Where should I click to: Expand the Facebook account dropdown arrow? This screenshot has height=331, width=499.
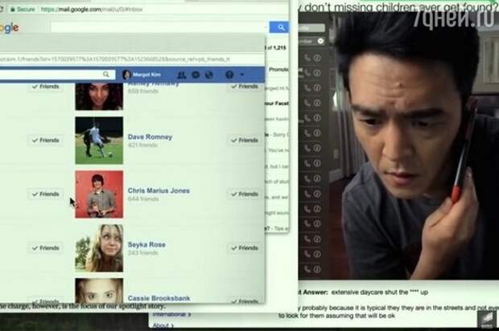[241, 75]
